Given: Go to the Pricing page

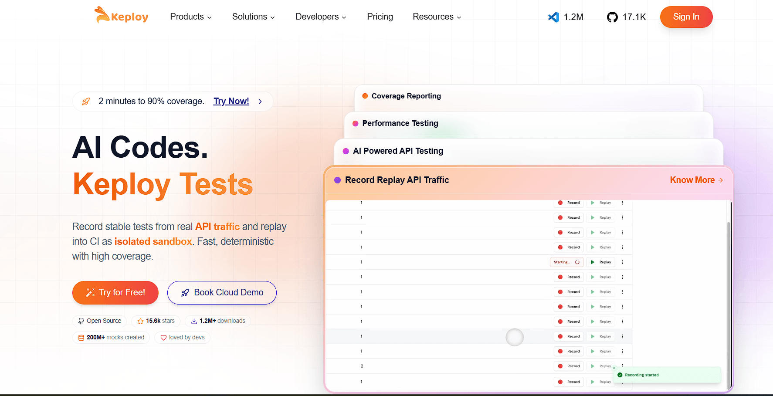Looking at the screenshot, I should click(x=380, y=17).
